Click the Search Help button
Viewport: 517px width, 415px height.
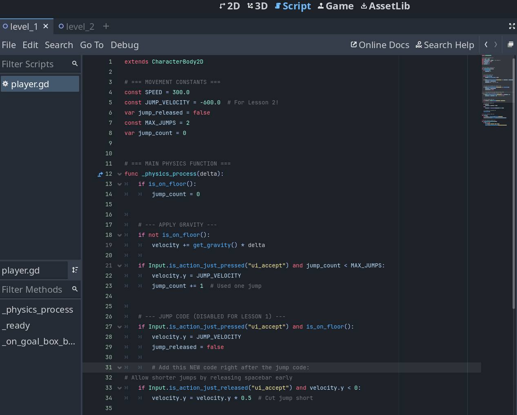tap(445, 45)
